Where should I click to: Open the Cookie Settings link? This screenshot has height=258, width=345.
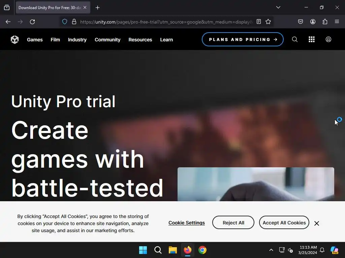[x=187, y=223]
